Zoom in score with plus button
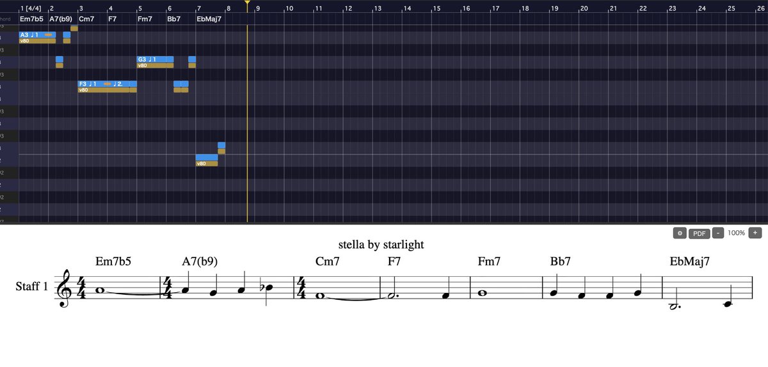768x367 pixels. point(755,233)
